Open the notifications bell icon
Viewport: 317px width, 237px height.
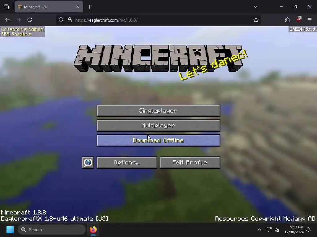[309, 230]
